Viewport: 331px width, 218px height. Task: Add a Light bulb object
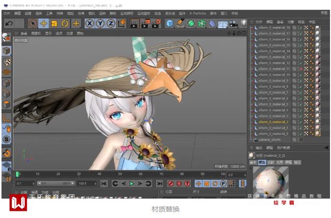click(244, 23)
